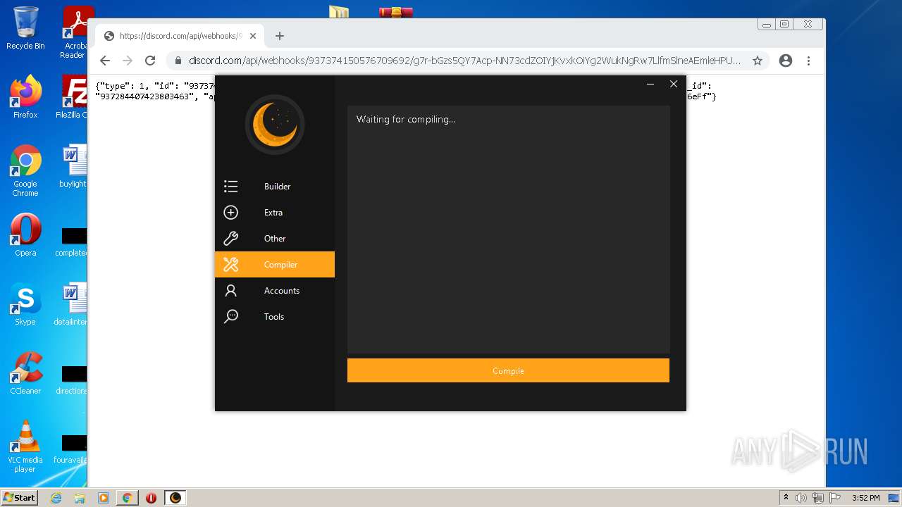902x507 pixels.
Task: Open the Recycle Bin desktop icon
Action: point(25,28)
